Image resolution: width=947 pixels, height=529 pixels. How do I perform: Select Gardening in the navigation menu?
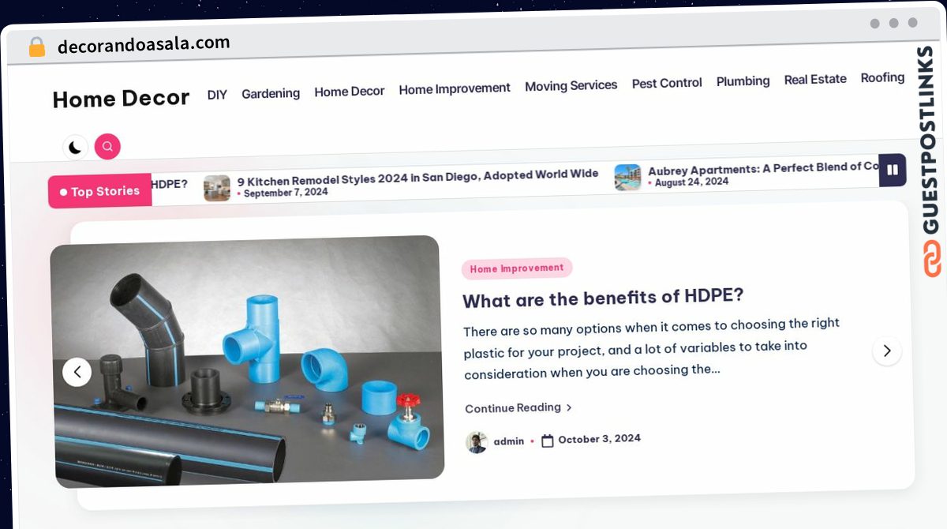[x=271, y=93]
